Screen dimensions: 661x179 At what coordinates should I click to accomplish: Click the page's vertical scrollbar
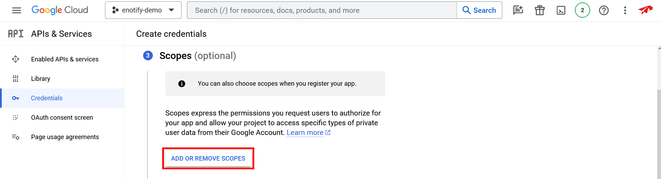(x=659, y=132)
